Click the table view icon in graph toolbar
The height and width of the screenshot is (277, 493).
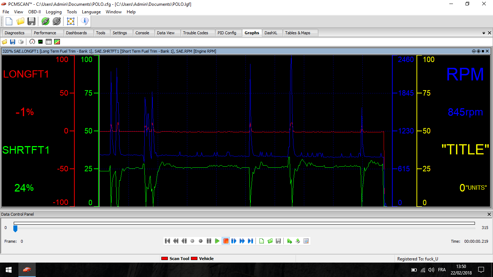(x=49, y=42)
